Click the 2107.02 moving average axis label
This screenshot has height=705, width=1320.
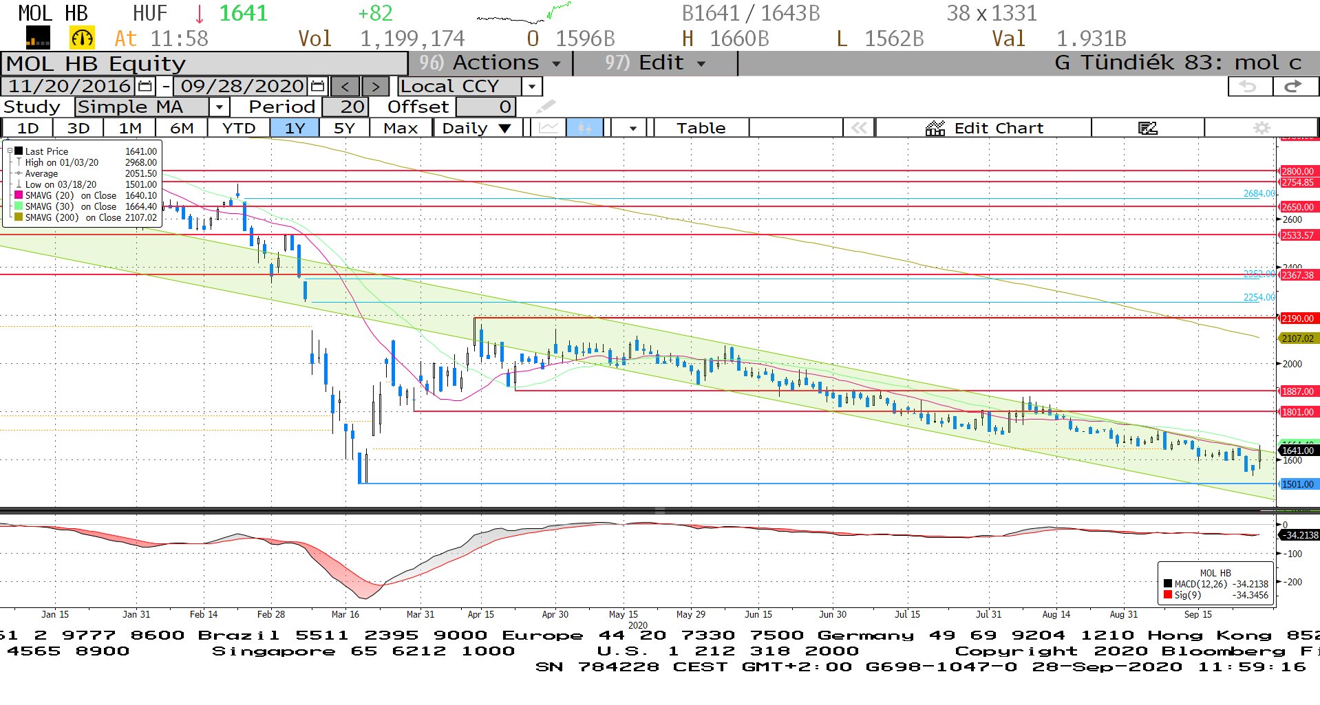[x=1297, y=338]
